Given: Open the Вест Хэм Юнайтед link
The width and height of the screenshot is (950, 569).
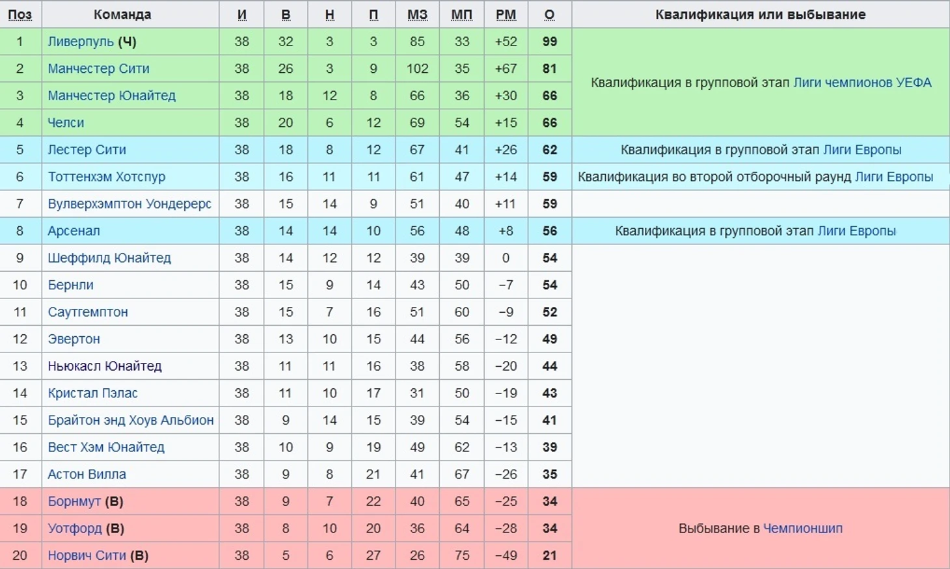Looking at the screenshot, I should coord(106,447).
